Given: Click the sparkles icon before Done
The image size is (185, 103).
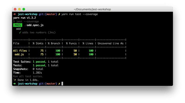Looking at the screenshot, I should 15,80.
